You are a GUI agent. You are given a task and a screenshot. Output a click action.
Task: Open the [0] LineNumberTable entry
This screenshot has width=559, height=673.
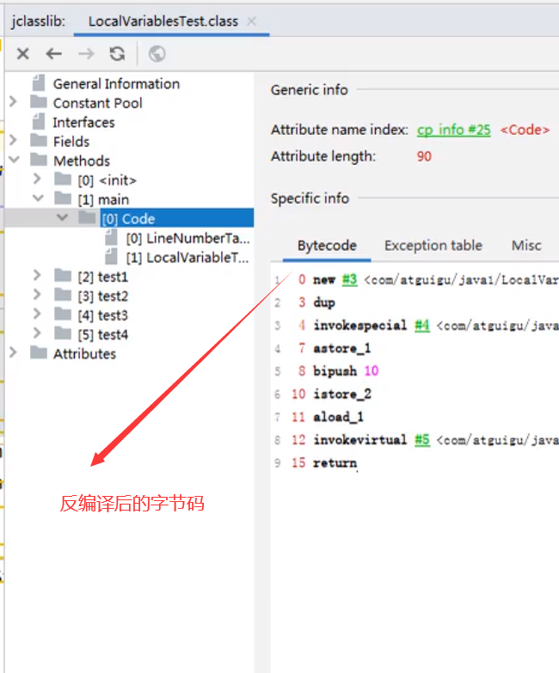pos(187,238)
